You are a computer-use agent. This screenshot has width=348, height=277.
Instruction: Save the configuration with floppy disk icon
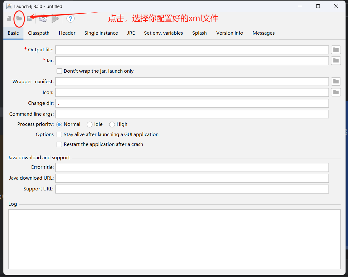pos(29,19)
